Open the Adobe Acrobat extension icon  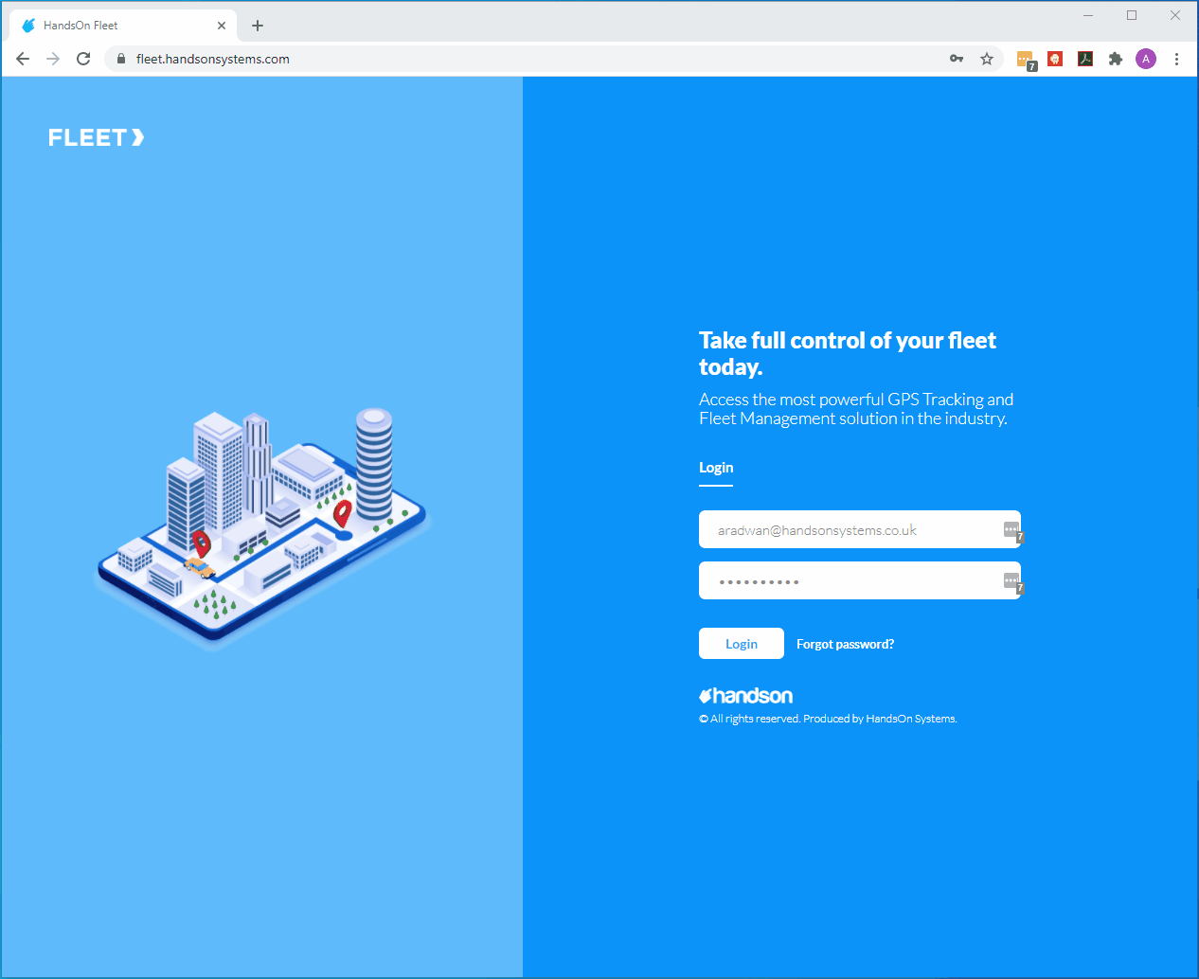coord(1085,59)
